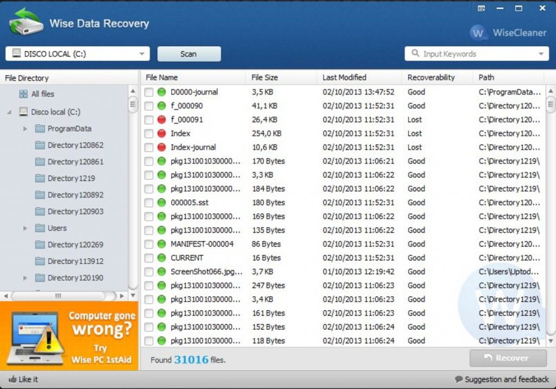556x389 pixels.
Task: Open the Wise PC 1stAid ad banner
Action: pyautogui.click(x=69, y=336)
